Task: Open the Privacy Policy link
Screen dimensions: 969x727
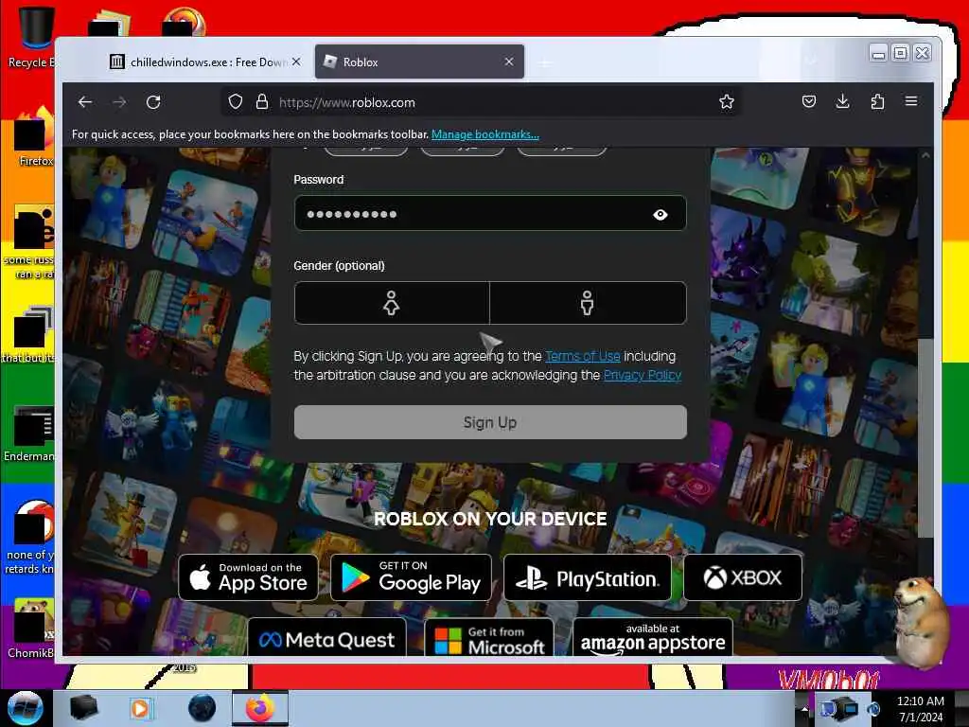Action: [643, 375]
